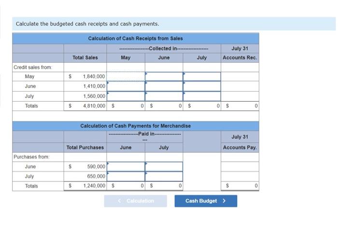This screenshot has width=338, height=228.
Task: Select July sales collected in July cell
Action: pyautogui.click(x=202, y=96)
